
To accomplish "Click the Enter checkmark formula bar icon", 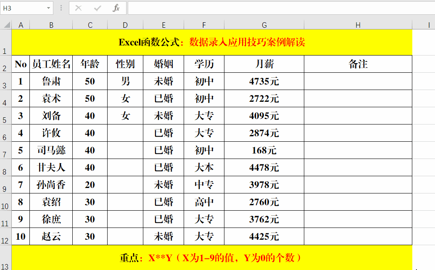I will [98, 8].
